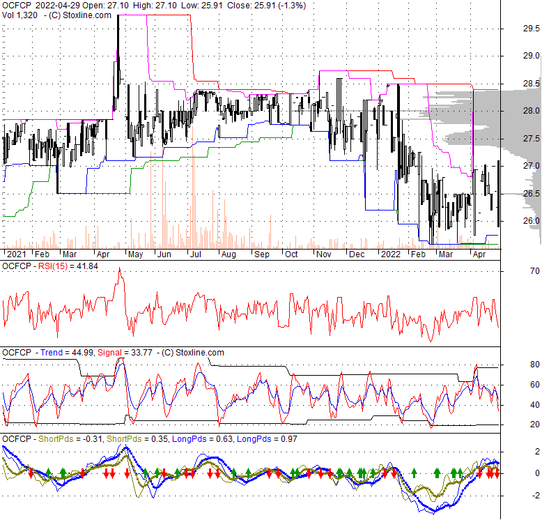The image size is (542, 520).
Task: Click the 'LongPds = 0.97' label
Action: 267,439
